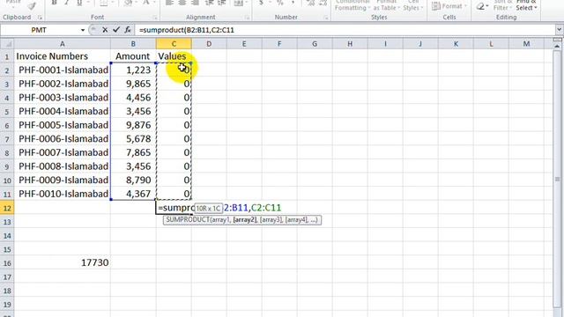
Task: Click the formula text in cell C12
Action: 219,208
